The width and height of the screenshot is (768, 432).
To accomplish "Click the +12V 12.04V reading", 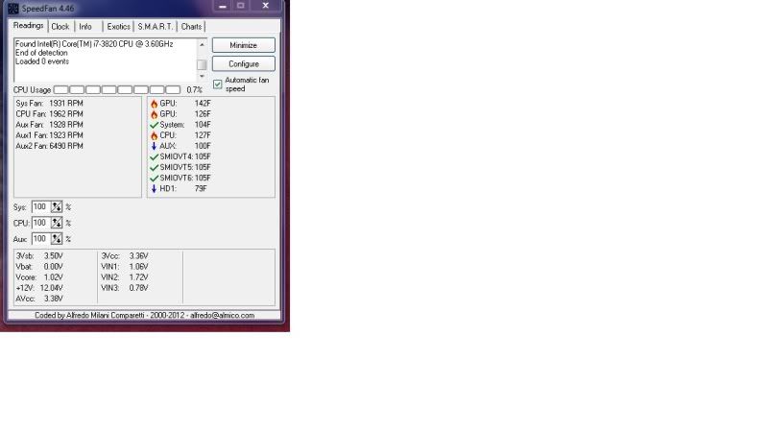I will click(39, 288).
